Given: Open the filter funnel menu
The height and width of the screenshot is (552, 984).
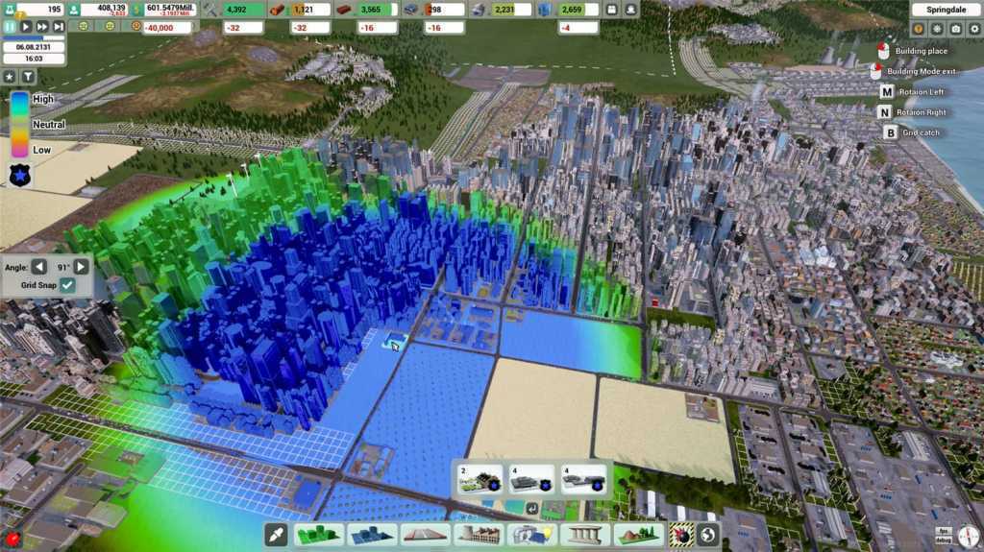Looking at the screenshot, I should point(28,77).
